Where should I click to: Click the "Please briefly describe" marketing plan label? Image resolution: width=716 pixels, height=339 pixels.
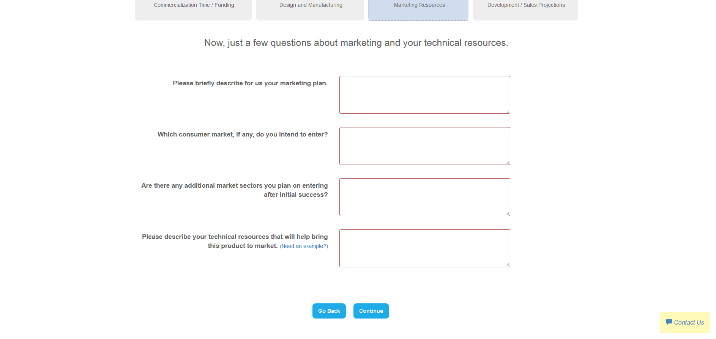[250, 83]
